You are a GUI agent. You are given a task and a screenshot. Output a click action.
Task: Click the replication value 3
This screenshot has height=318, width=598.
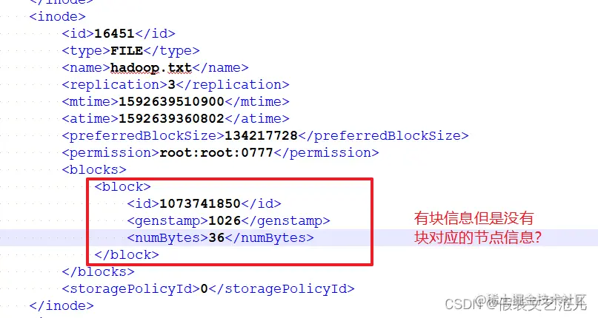172,84
